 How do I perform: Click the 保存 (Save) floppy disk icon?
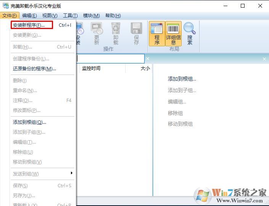(136, 33)
